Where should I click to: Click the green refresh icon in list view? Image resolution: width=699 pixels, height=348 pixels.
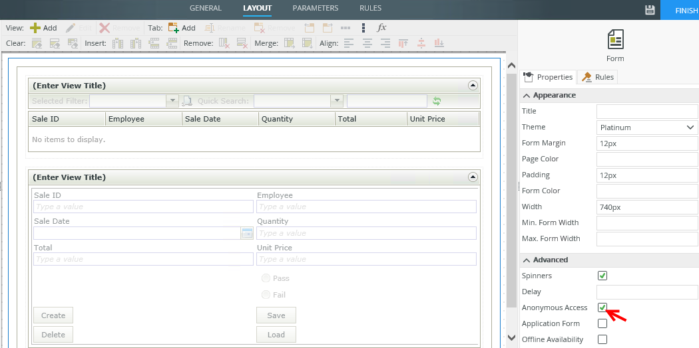coord(437,101)
